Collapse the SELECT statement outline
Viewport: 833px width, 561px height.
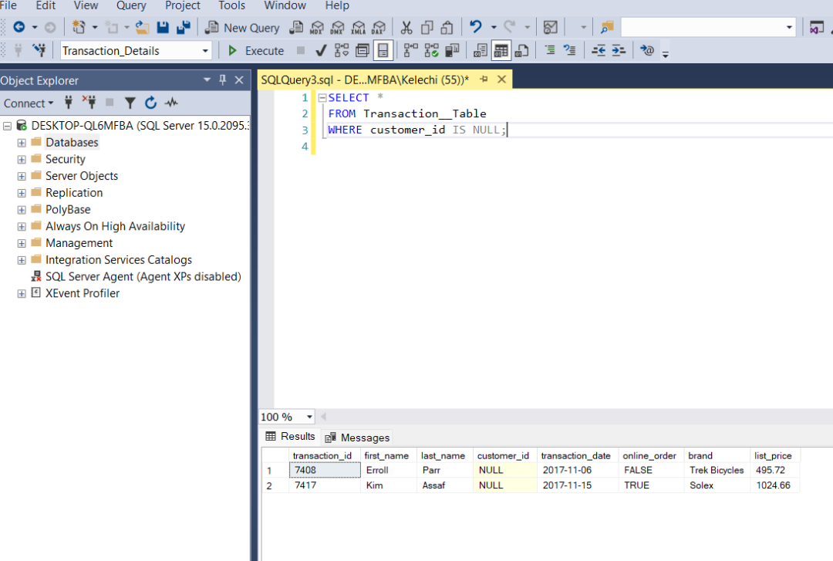click(322, 98)
